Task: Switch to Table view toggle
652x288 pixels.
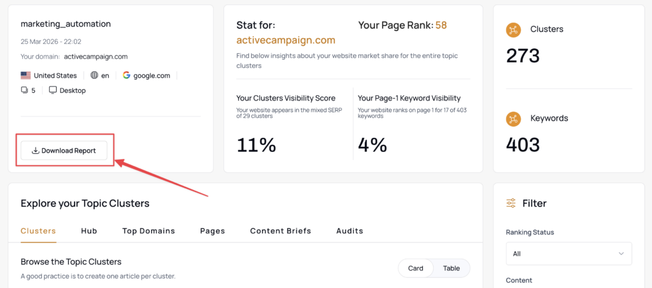Action: coord(451,268)
